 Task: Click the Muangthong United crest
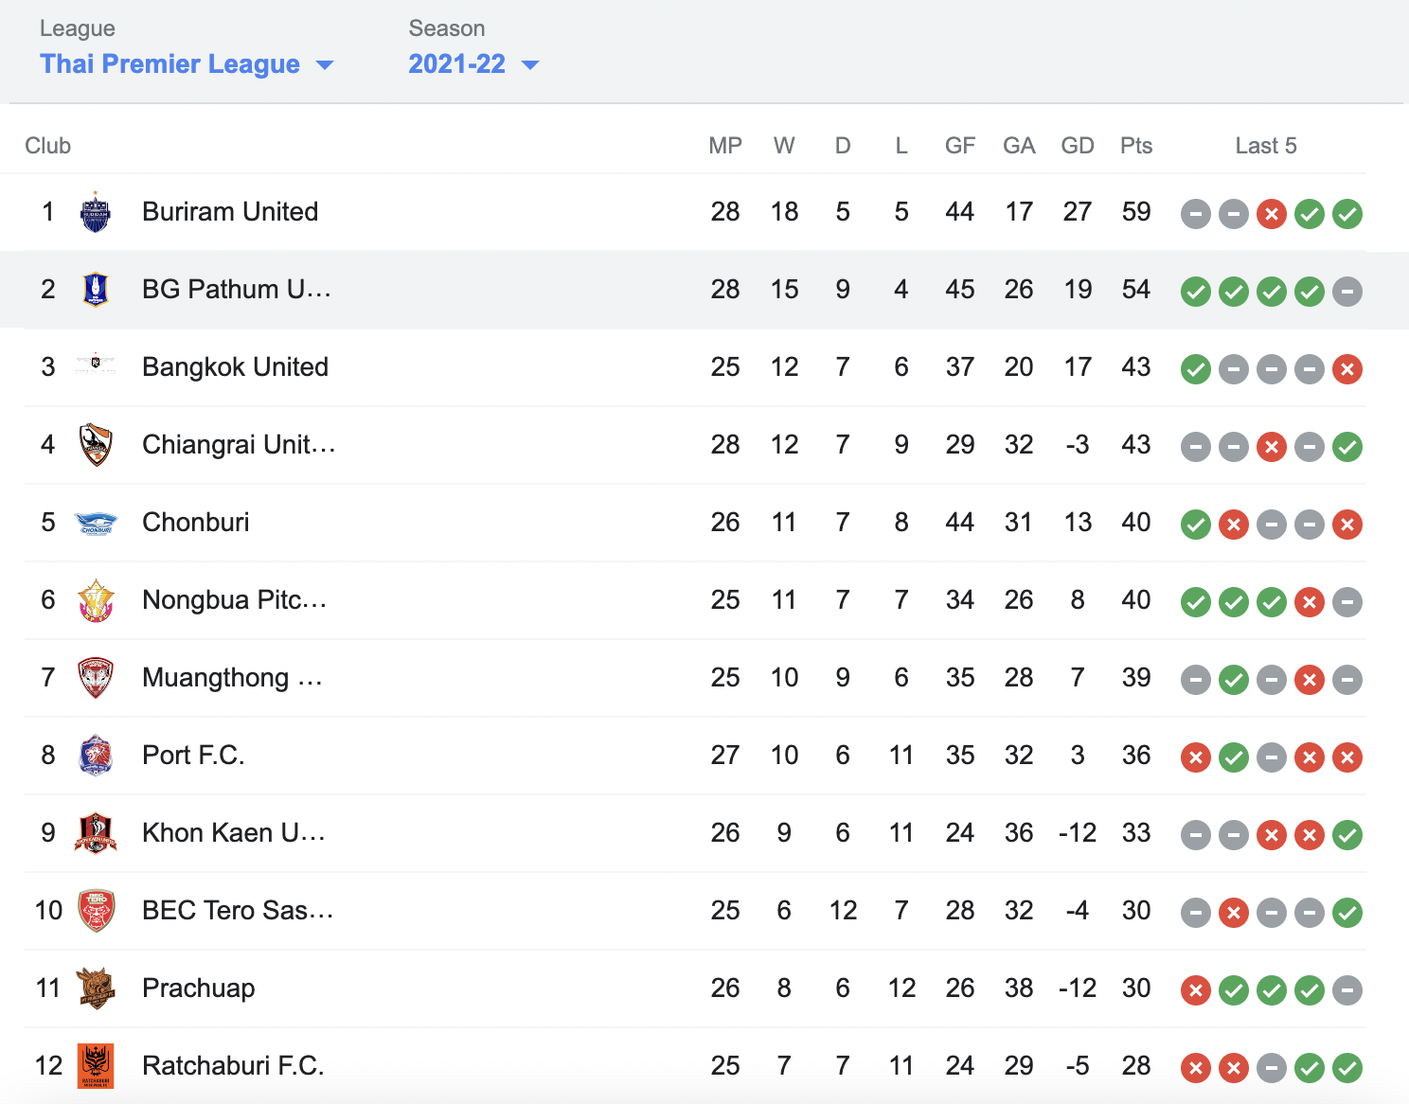point(96,678)
